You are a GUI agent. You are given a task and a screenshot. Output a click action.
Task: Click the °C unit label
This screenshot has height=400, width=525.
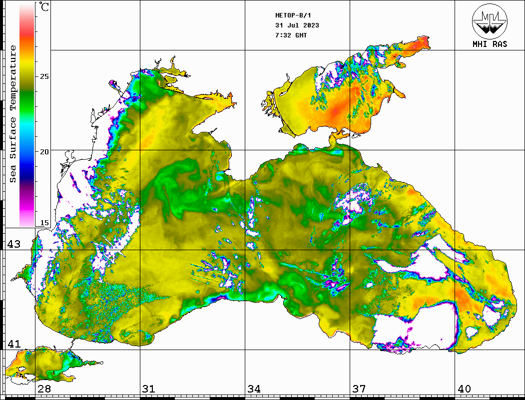point(44,6)
